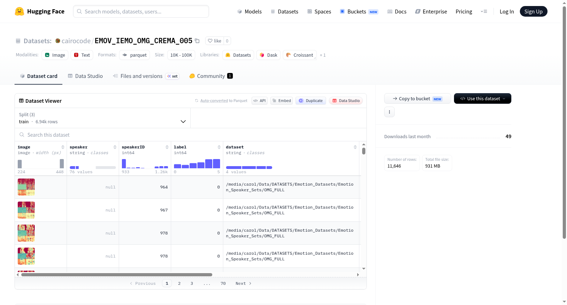Open Data Studio from viewer header
The image size is (567, 305).
[x=346, y=101]
